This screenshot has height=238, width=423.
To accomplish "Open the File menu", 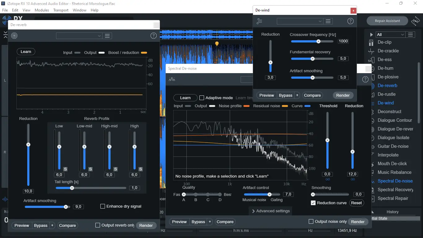I will (5, 10).
